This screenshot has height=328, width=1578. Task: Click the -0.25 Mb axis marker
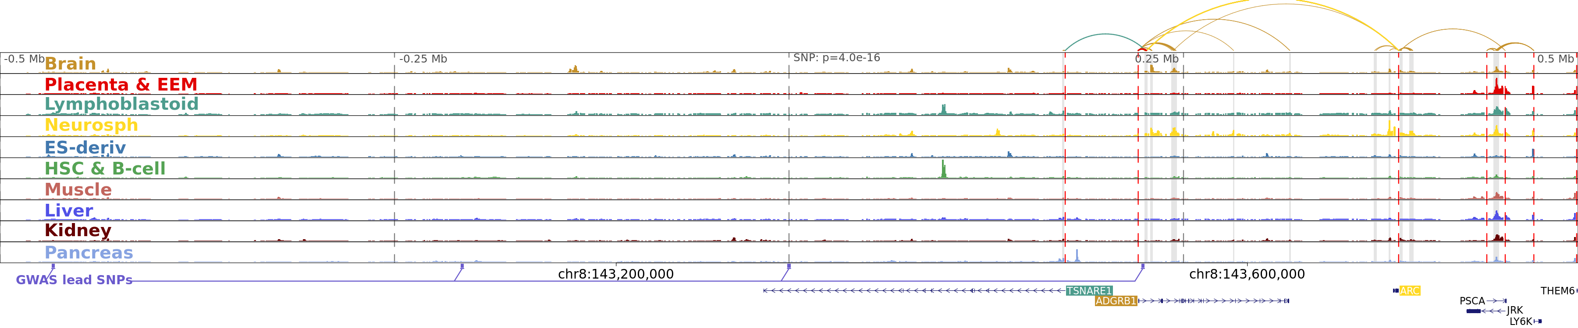tap(423, 59)
